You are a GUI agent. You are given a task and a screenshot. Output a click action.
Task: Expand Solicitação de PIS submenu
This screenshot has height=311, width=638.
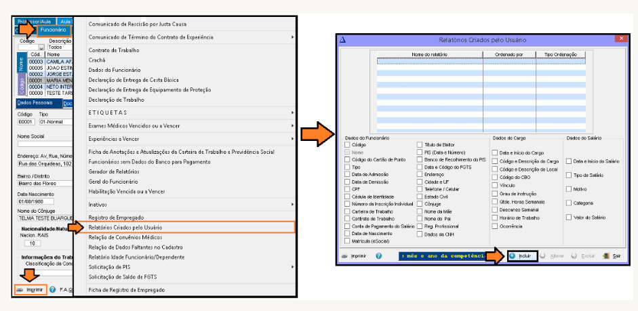293,267
